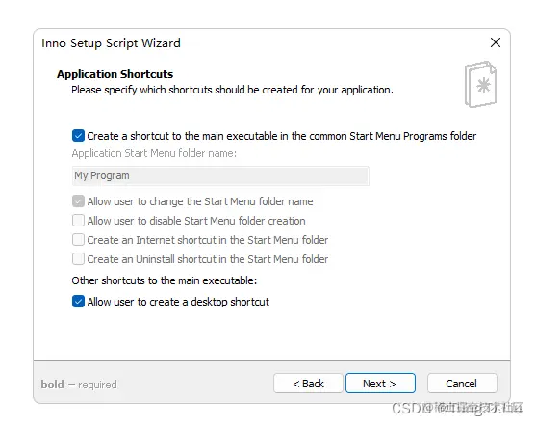Image resolution: width=536 pixels, height=426 pixels.
Task: Click the 'Inno Setup Script Wizard' title text
Action: (x=111, y=43)
